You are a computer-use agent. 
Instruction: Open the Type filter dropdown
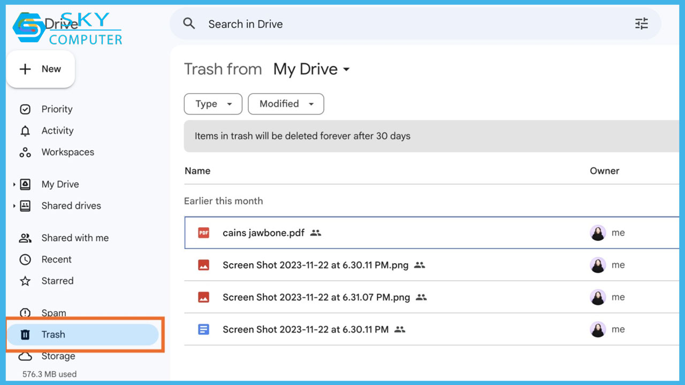click(x=213, y=104)
